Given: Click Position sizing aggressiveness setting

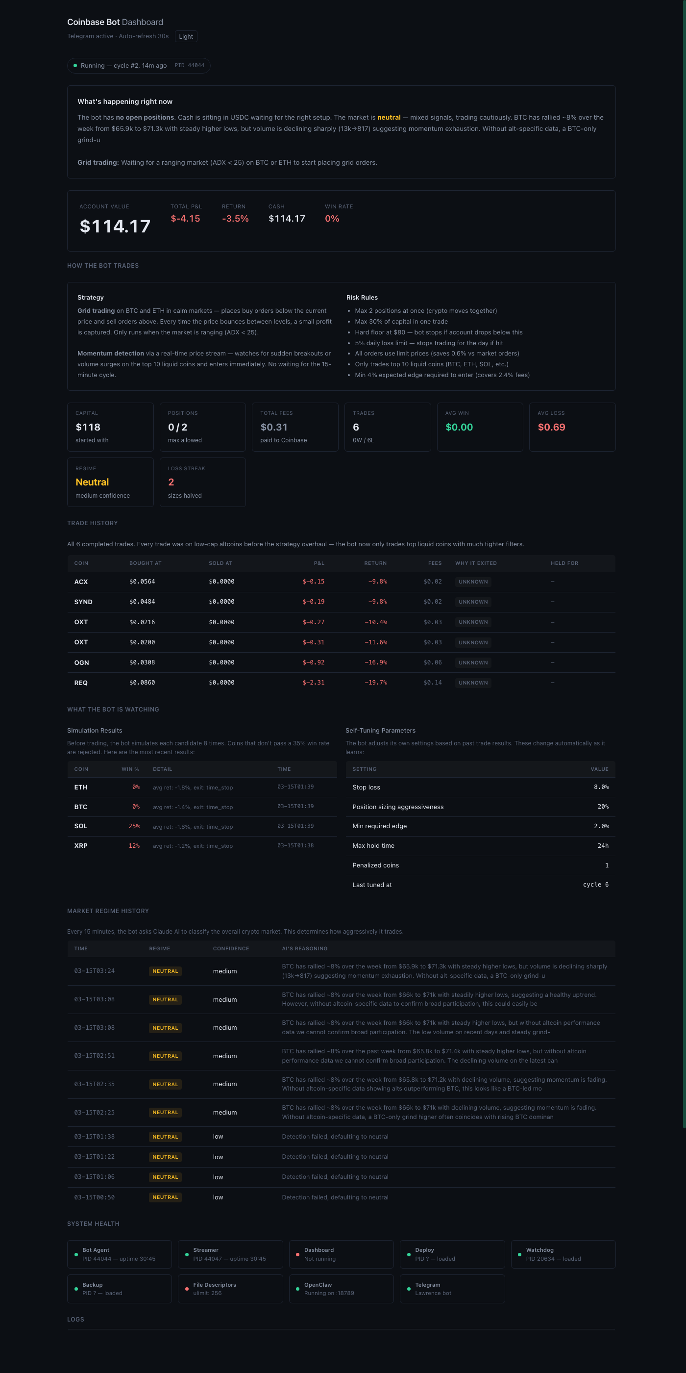Looking at the screenshot, I should click(x=480, y=807).
